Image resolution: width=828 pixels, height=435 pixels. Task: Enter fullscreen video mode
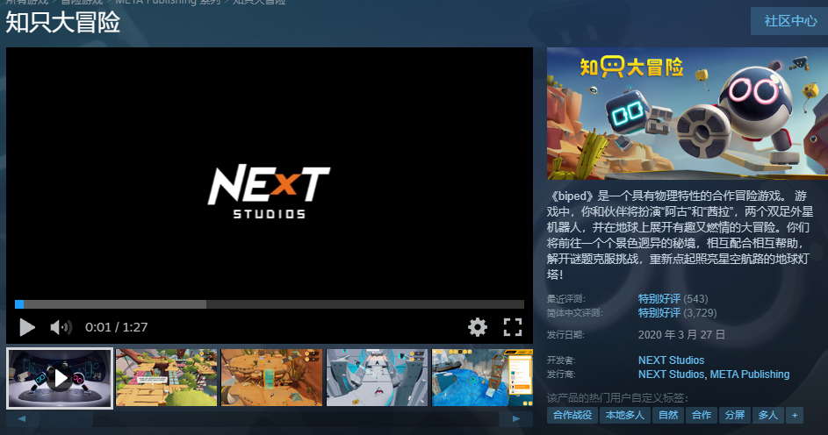[x=512, y=327]
